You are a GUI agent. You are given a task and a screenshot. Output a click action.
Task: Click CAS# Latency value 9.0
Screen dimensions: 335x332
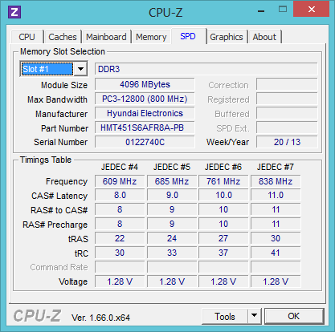click(172, 195)
